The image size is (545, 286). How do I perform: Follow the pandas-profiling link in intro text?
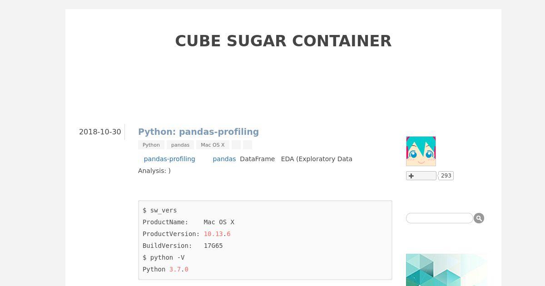(x=169, y=159)
